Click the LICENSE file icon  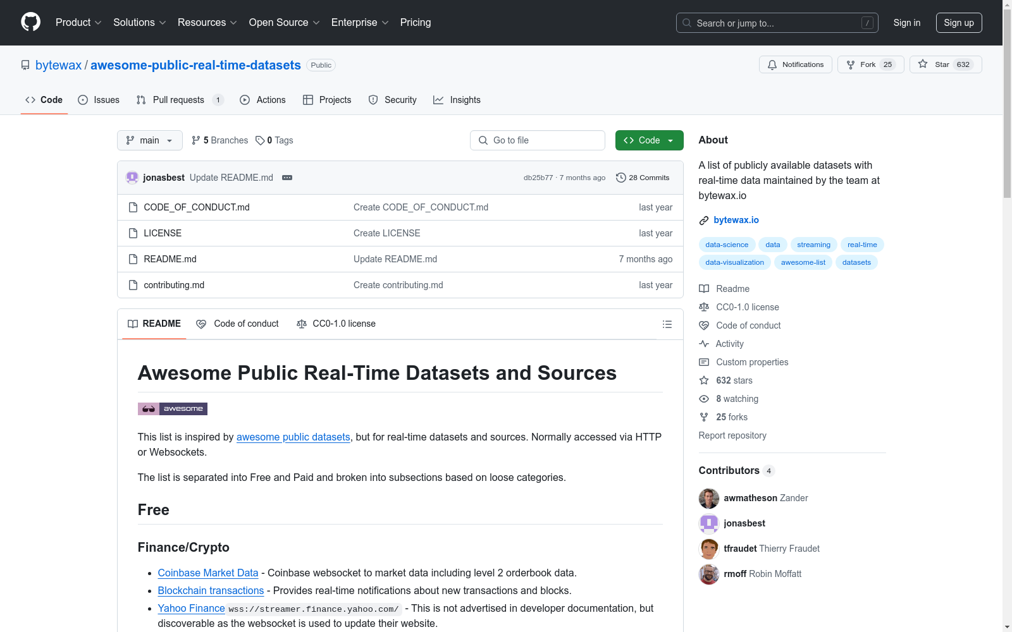133,233
